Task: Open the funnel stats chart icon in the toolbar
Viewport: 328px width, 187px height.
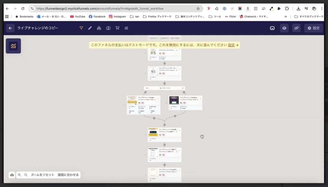Action: pos(126,28)
